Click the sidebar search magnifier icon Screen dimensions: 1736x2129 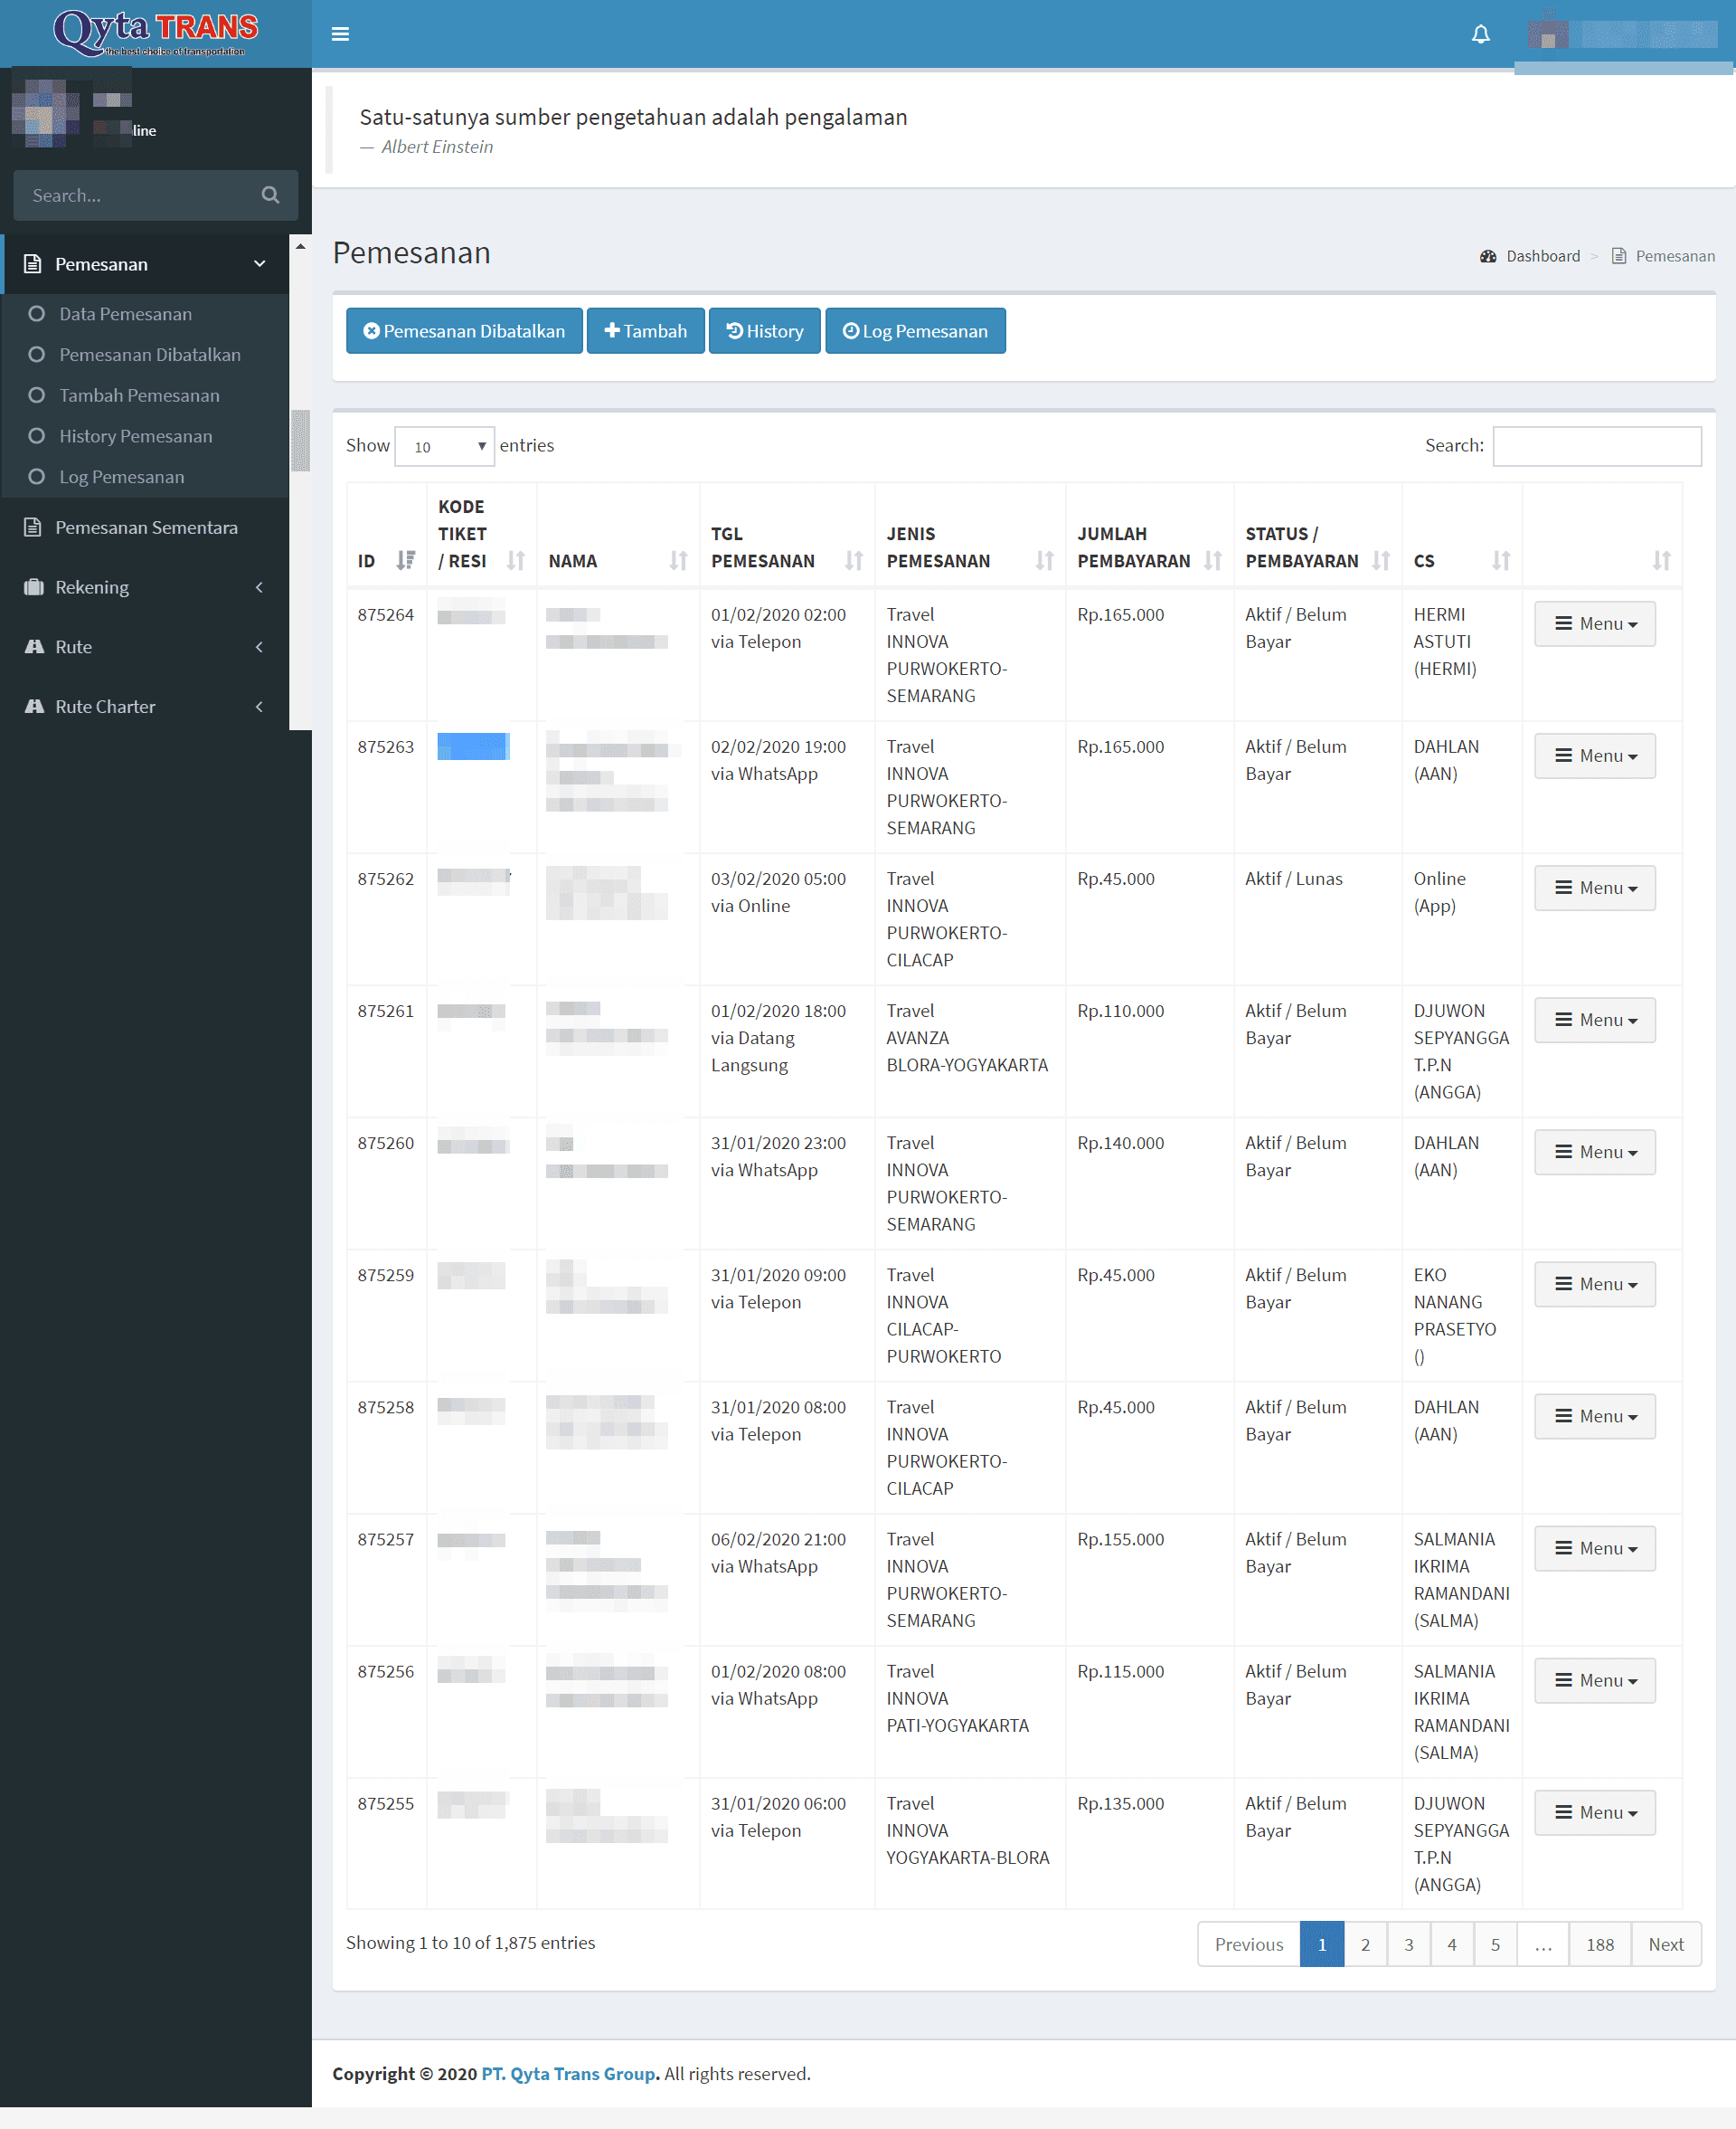coord(270,195)
